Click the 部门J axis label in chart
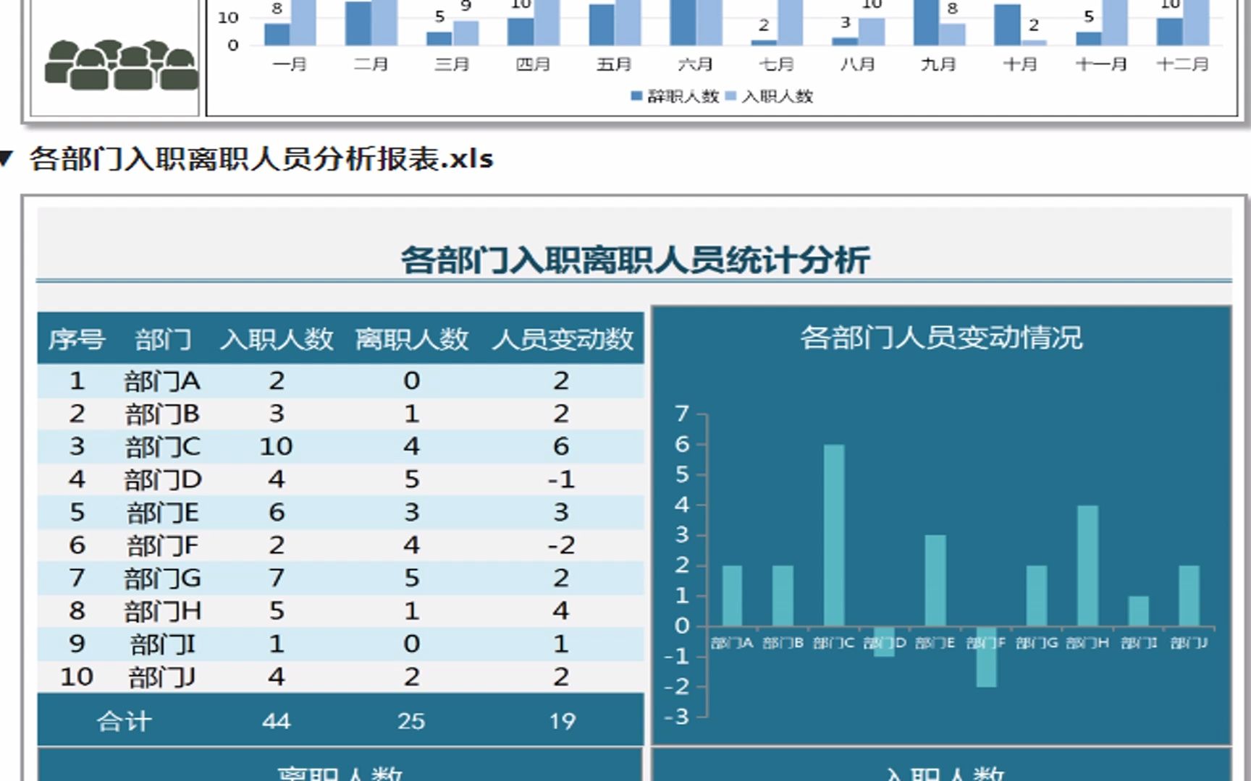 pos(1189,643)
